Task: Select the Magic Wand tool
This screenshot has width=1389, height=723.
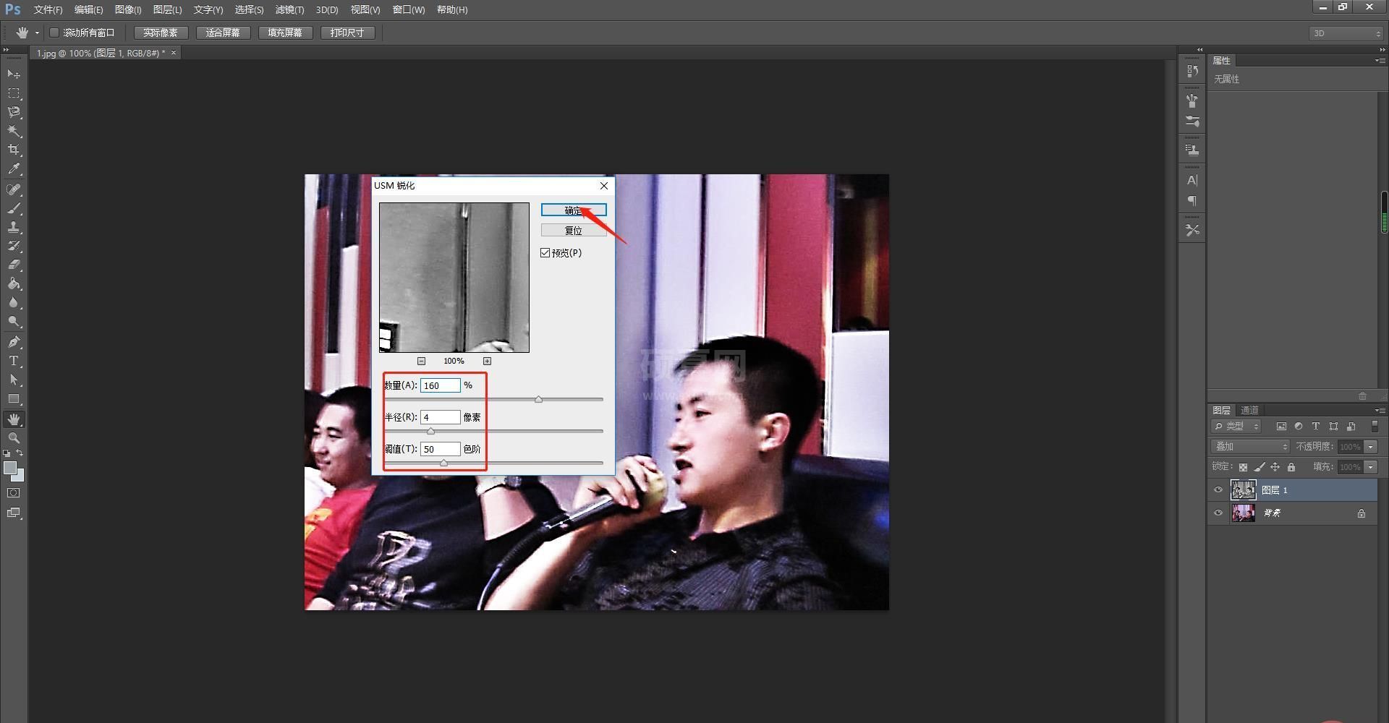Action: point(14,131)
